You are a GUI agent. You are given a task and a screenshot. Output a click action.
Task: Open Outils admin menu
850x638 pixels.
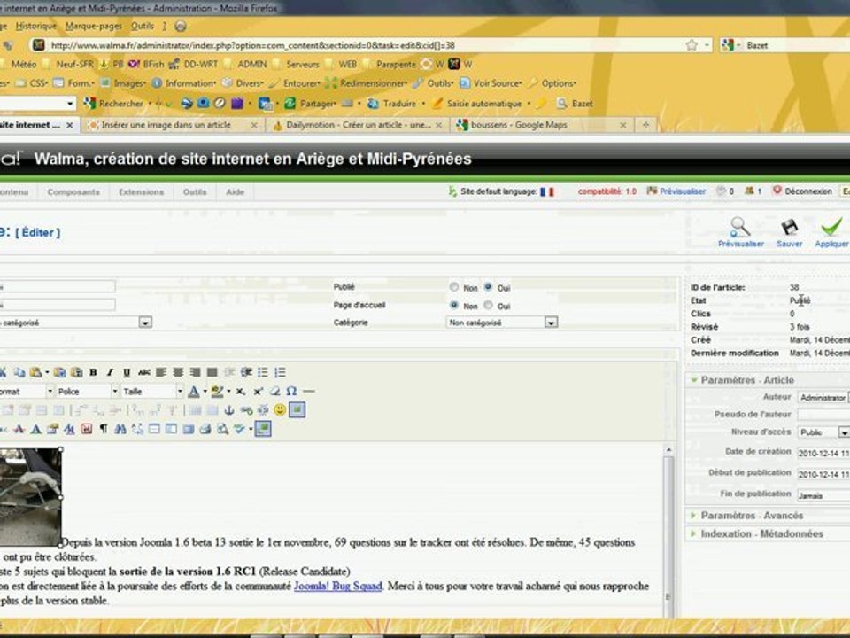[x=195, y=192]
